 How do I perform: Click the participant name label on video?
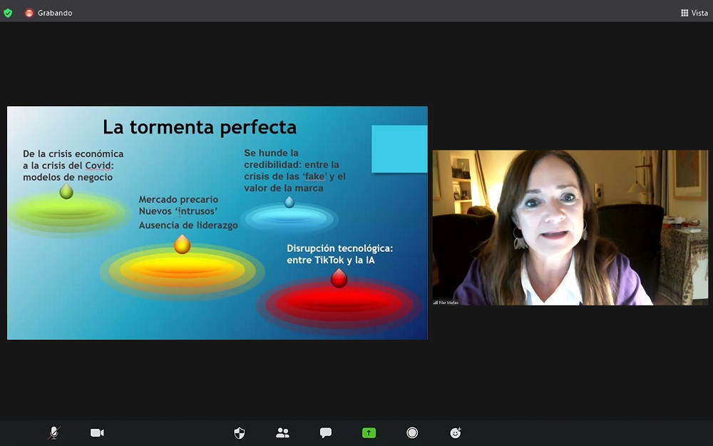click(448, 302)
